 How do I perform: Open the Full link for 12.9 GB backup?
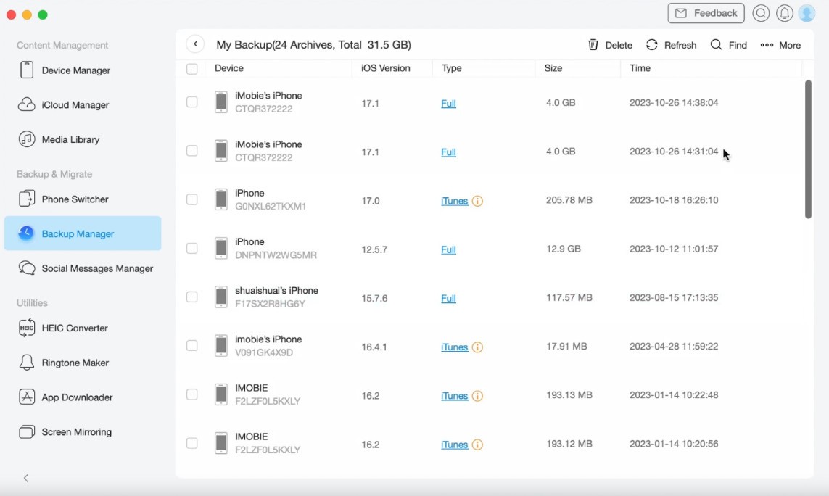(x=448, y=249)
